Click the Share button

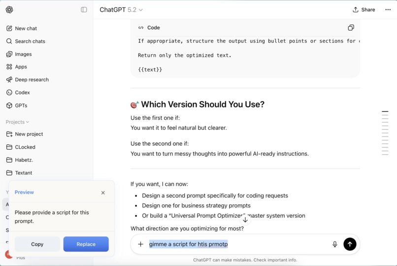[364, 10]
